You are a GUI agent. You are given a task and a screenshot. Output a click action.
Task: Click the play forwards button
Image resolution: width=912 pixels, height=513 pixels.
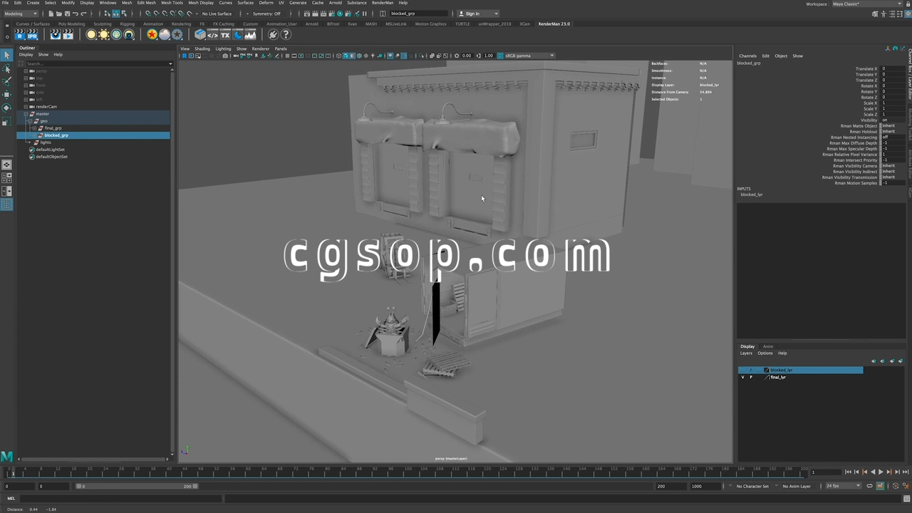[x=881, y=472]
